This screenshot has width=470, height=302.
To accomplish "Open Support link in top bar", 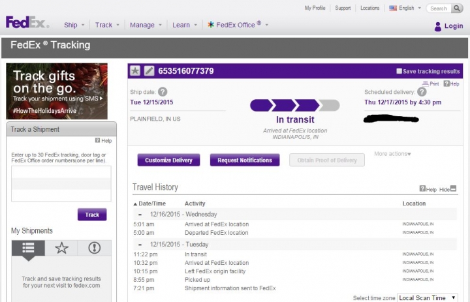I will coord(343,8).
